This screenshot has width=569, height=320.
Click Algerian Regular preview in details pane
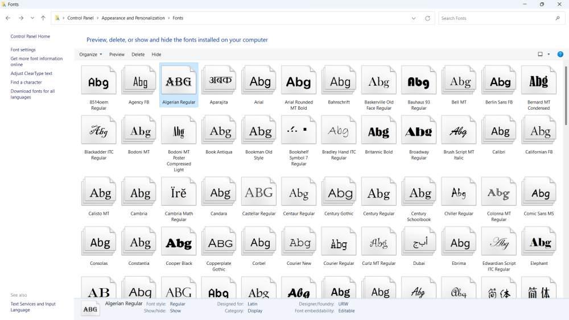(x=90, y=309)
